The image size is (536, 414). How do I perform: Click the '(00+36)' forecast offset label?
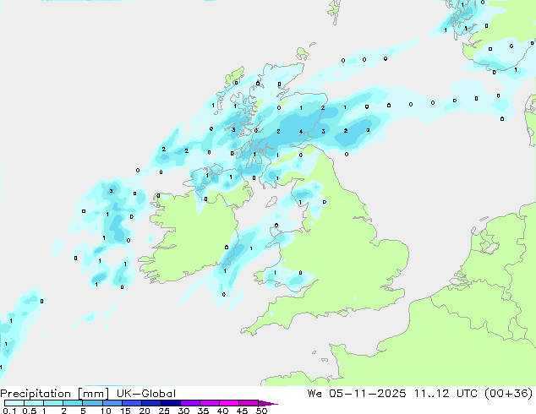(x=509, y=393)
